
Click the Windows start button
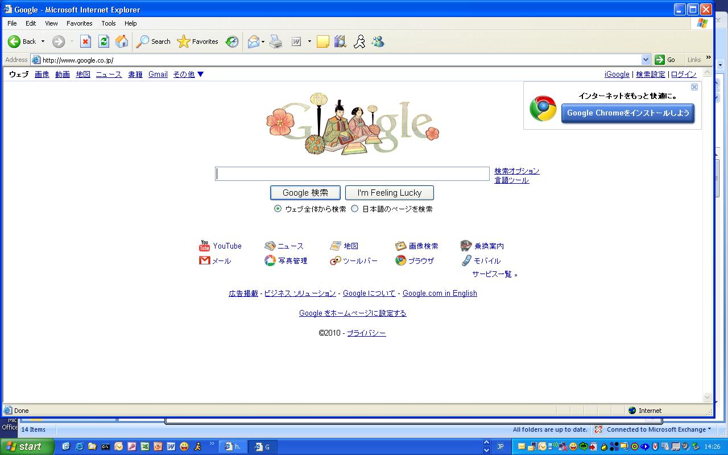pos(27,446)
